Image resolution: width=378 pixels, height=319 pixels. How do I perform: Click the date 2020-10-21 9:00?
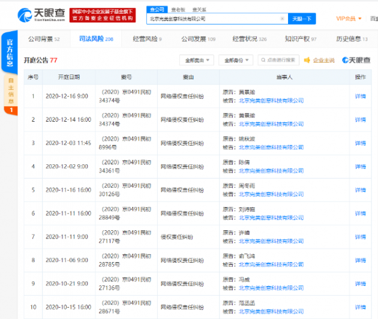click(x=67, y=284)
